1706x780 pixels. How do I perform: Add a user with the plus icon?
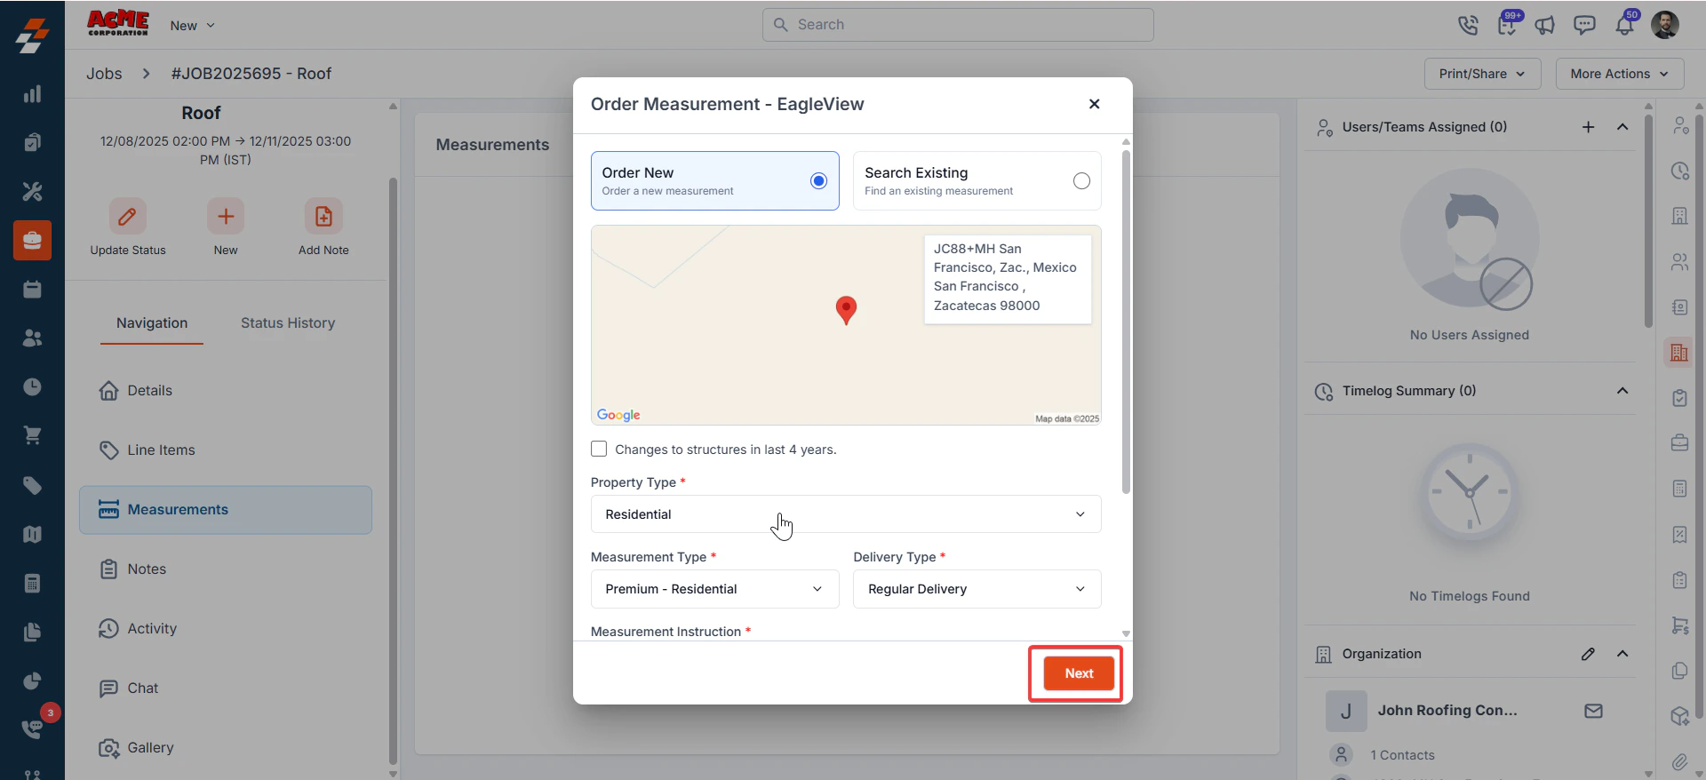pyautogui.click(x=1588, y=127)
